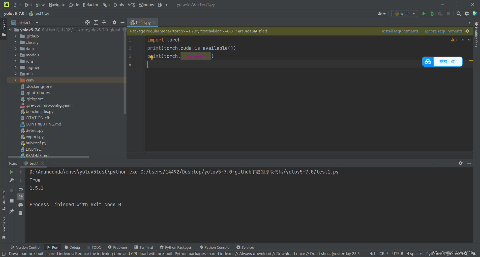Image resolution: width=480 pixels, height=257 pixels.
Task: Close the test1 Run tab
Action: click(x=43, y=163)
